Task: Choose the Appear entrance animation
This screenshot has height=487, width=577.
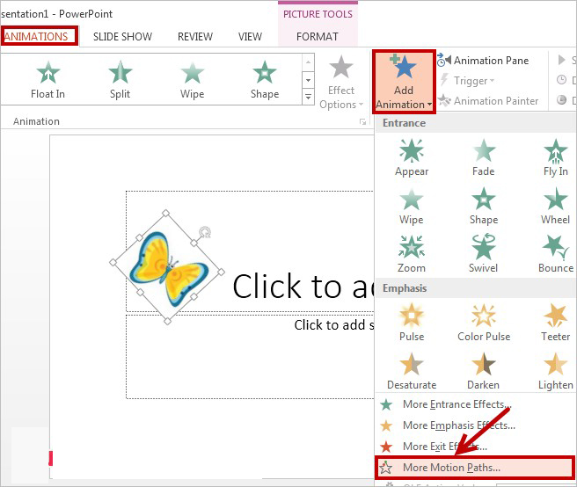Action: [412, 157]
